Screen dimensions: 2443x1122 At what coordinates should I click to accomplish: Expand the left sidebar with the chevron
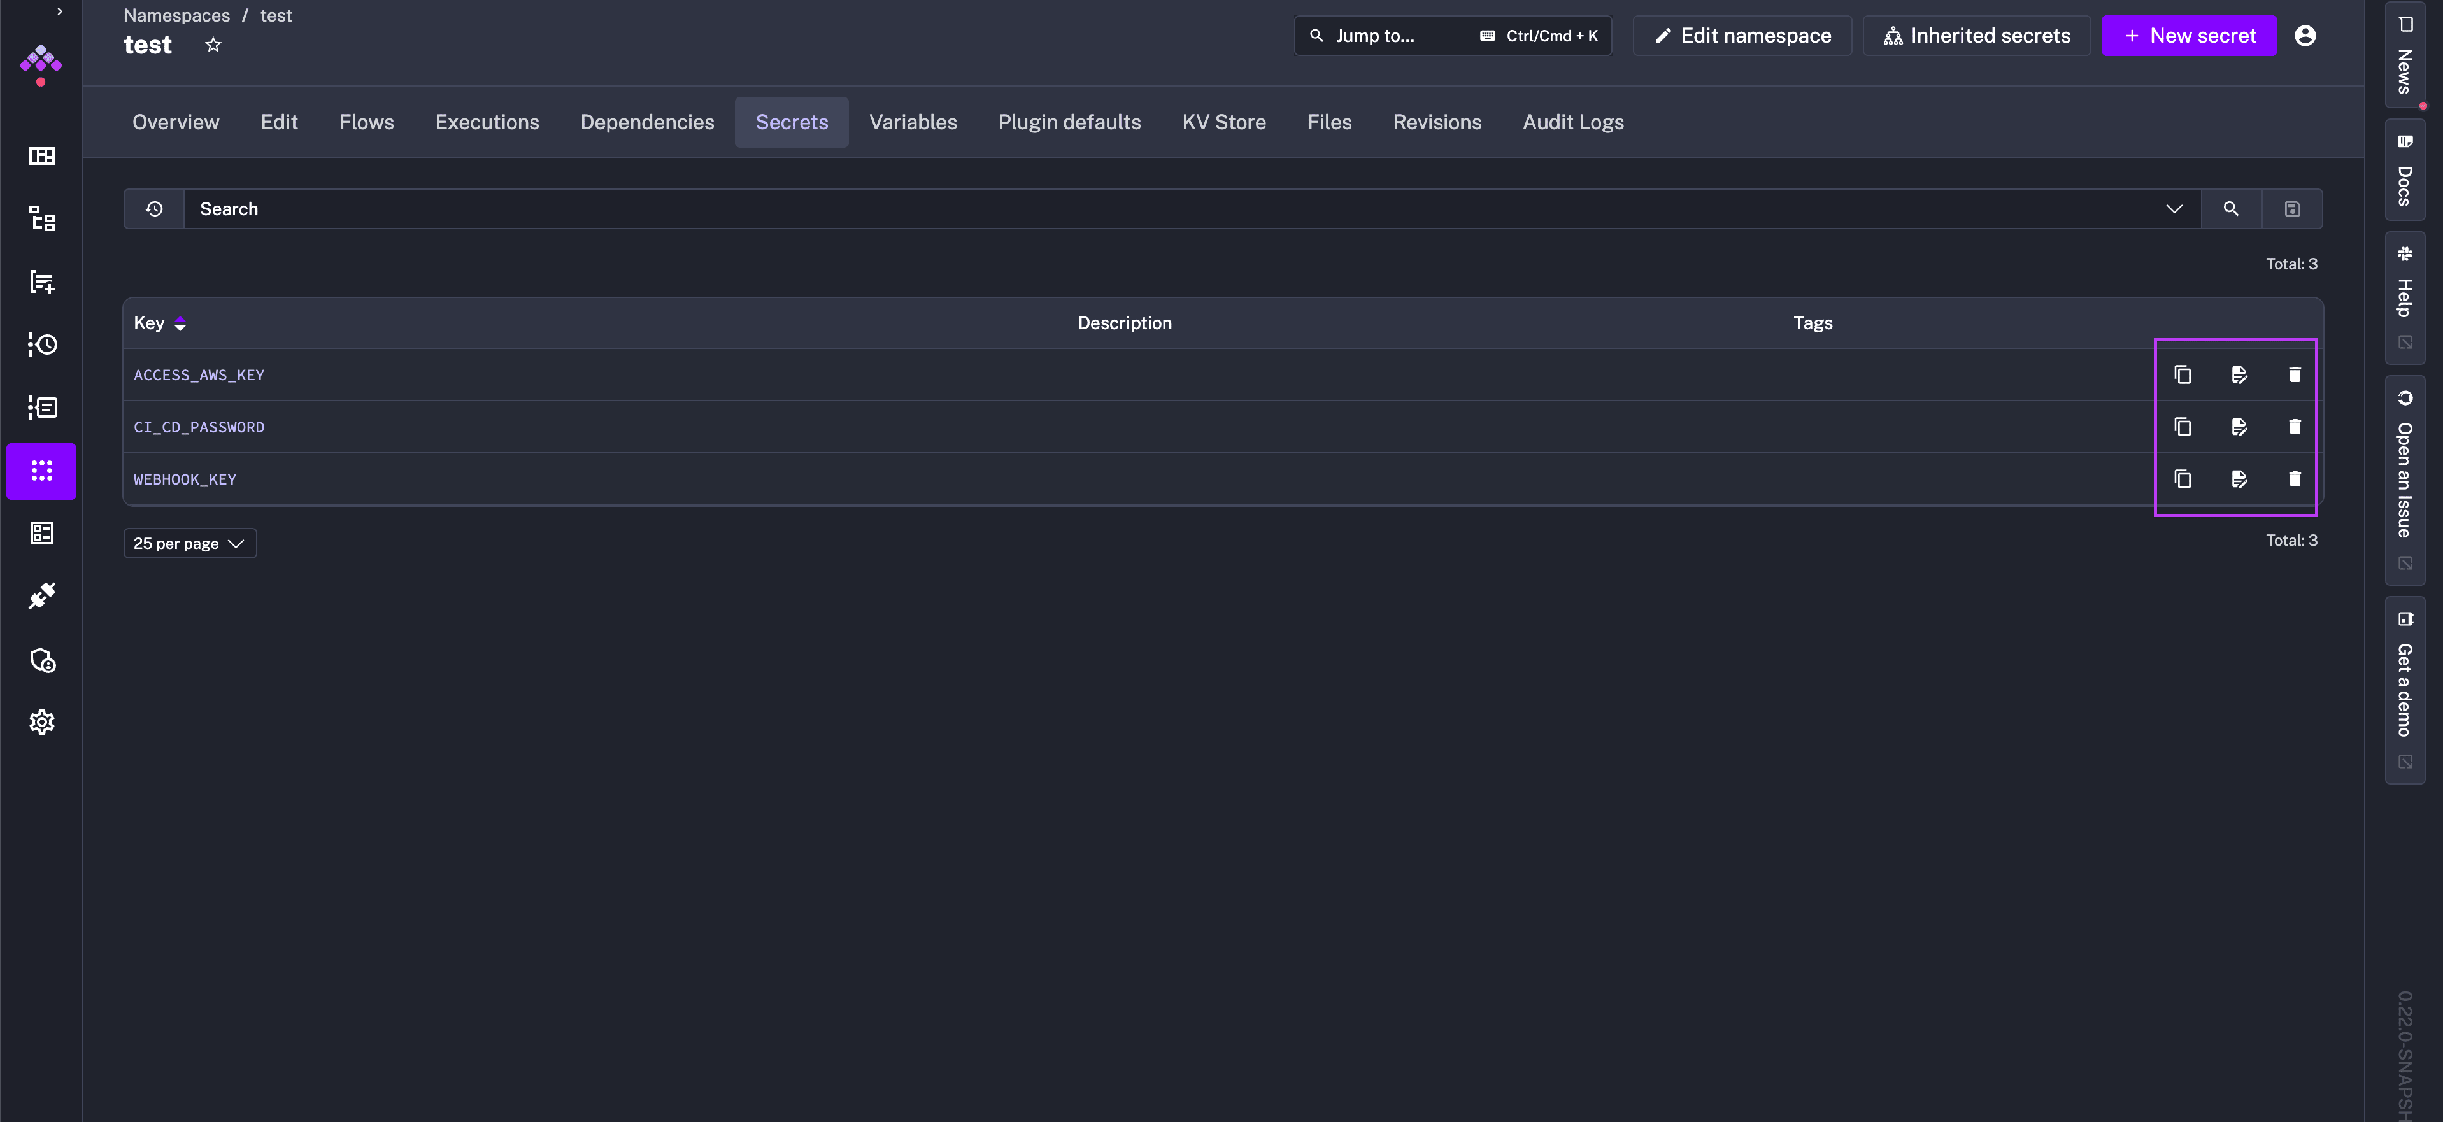(x=59, y=11)
